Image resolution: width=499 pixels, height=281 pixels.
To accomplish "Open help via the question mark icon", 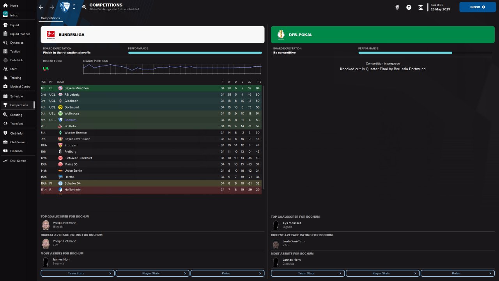I will click(409, 7).
